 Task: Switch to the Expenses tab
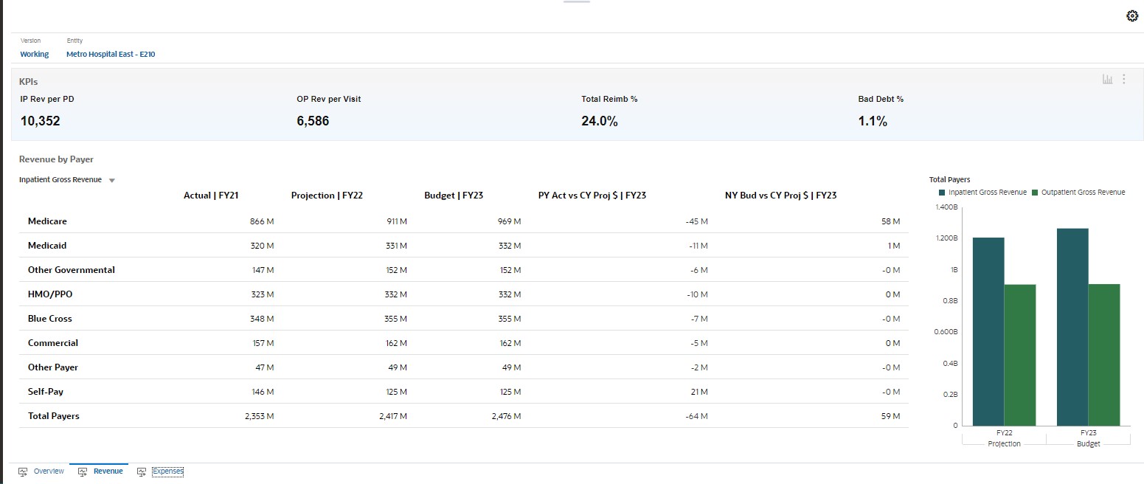click(x=169, y=471)
